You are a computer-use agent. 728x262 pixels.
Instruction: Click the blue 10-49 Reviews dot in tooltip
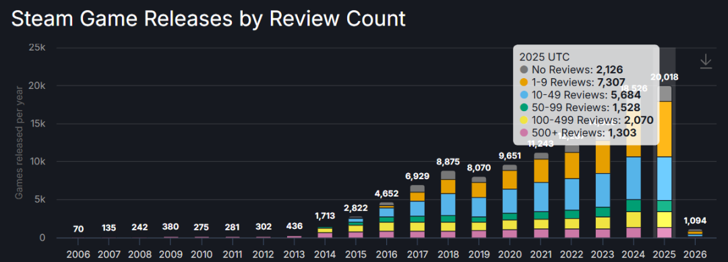tap(524, 95)
